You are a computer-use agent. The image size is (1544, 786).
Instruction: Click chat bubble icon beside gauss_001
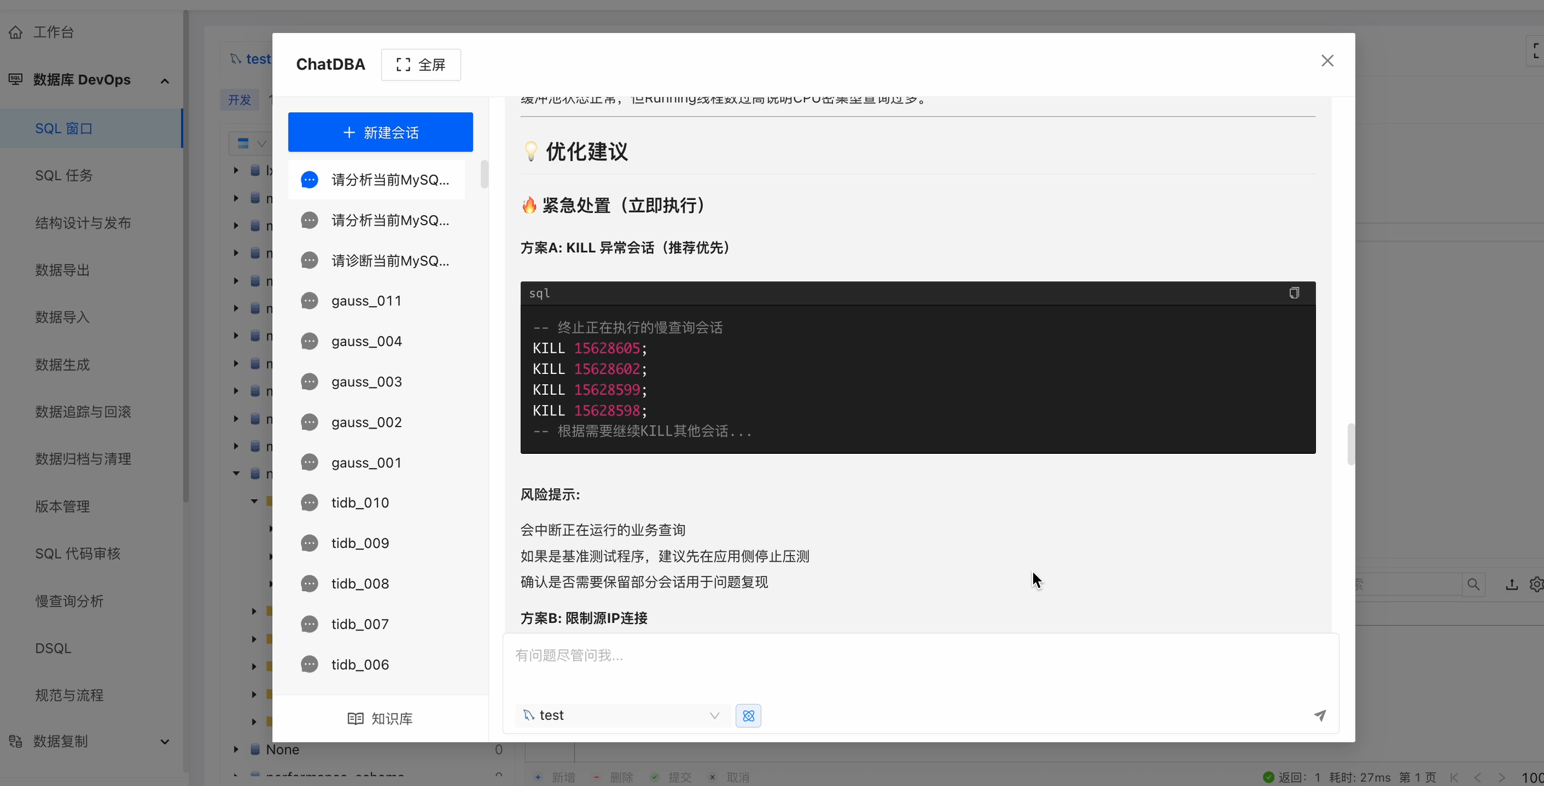309,463
